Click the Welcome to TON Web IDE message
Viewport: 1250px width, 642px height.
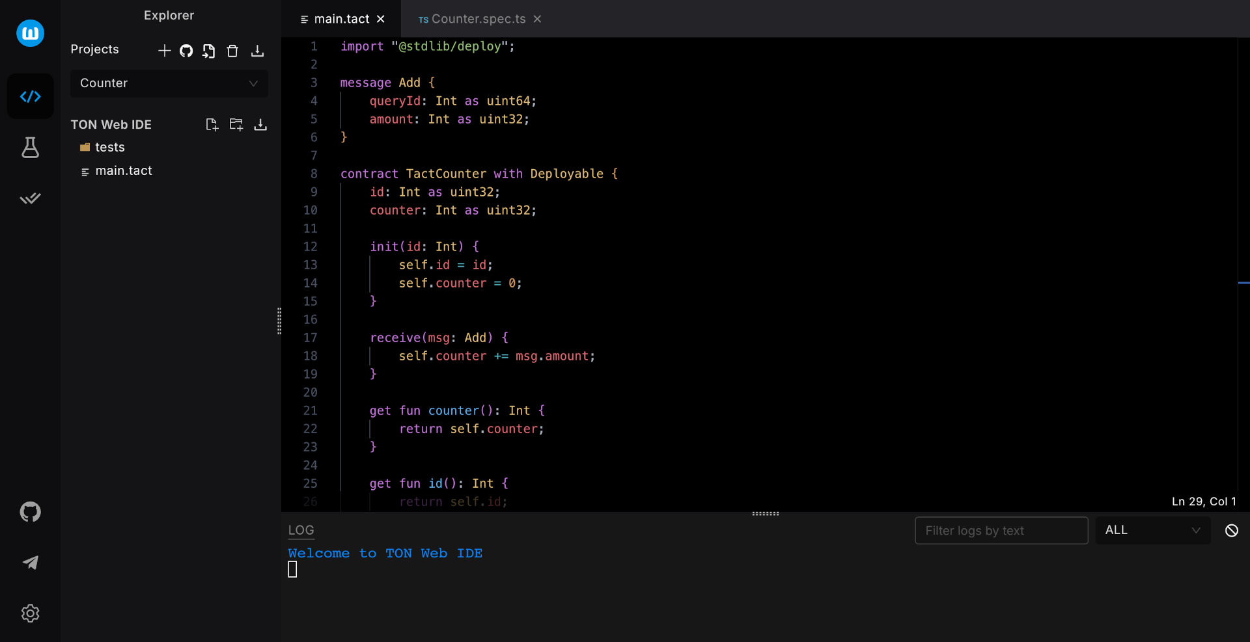point(385,553)
